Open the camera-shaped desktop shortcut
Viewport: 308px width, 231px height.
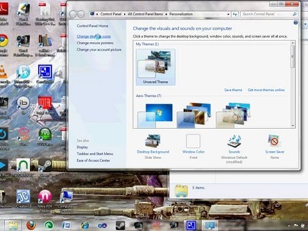coord(23,40)
